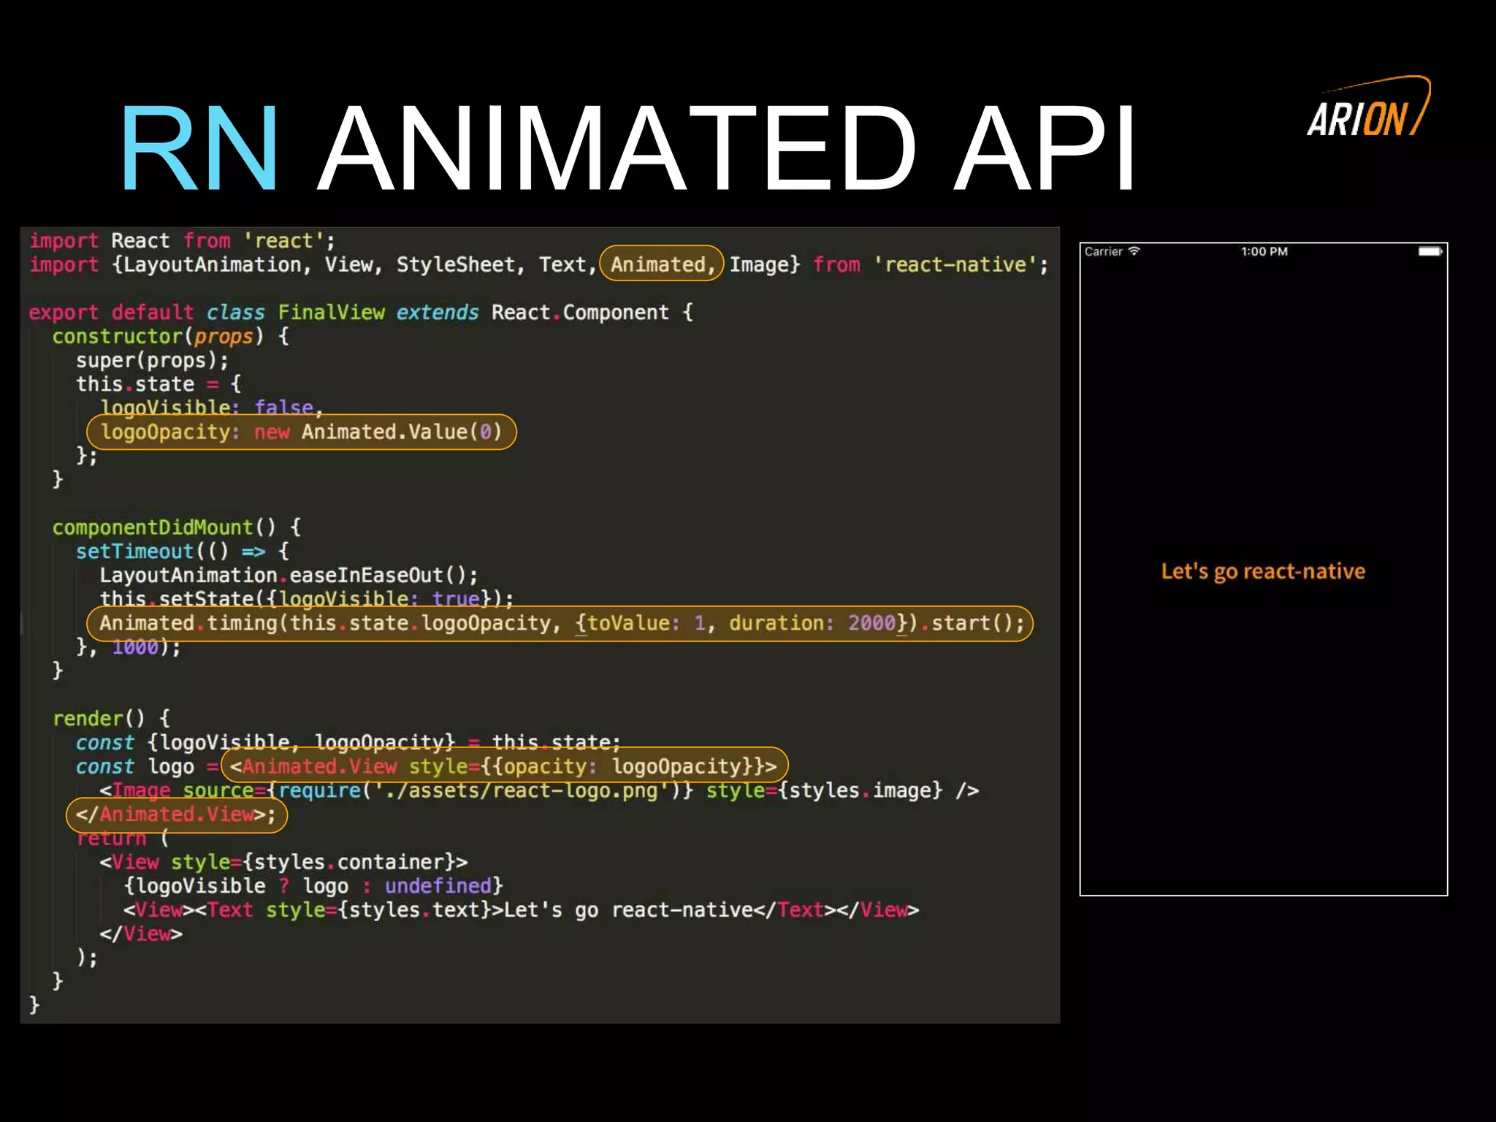This screenshot has width=1496, height=1122.
Task: Click the 'return (' line
Action: 122,838
